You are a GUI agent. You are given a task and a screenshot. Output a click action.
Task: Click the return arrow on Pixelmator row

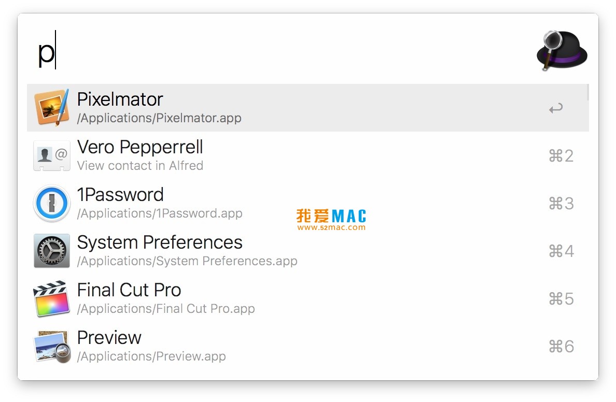pos(556,108)
